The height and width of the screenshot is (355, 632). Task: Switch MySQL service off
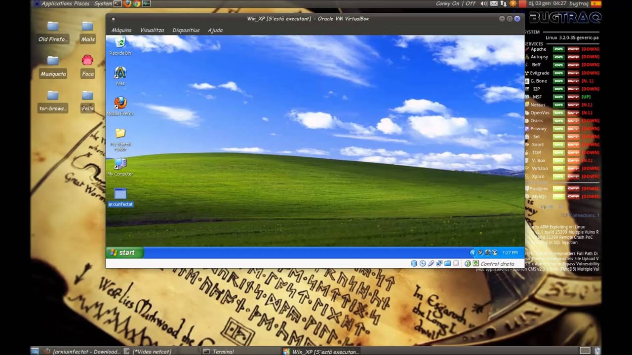click(x=573, y=197)
